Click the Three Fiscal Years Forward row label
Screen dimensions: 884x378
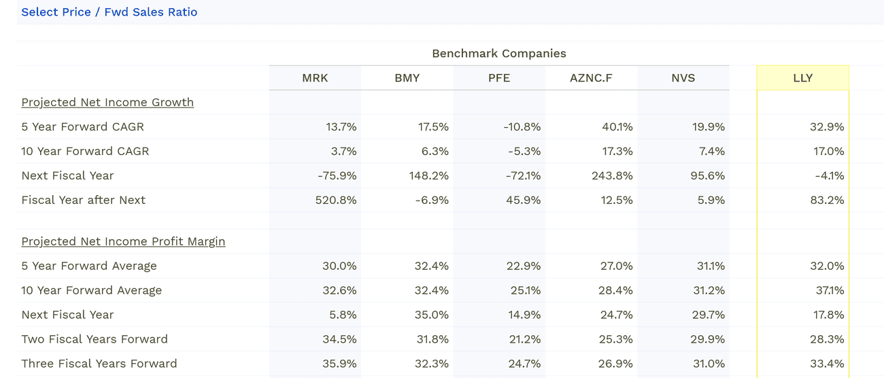[99, 364]
